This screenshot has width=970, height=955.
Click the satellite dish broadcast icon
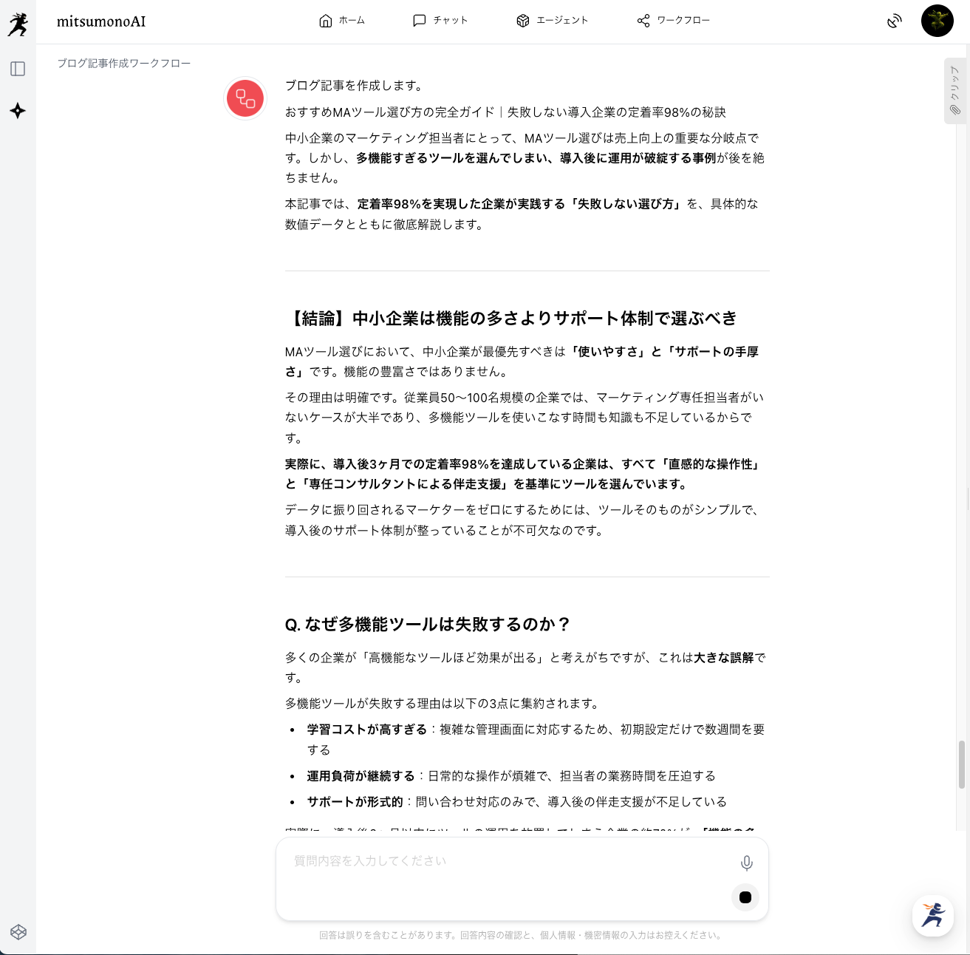894,21
